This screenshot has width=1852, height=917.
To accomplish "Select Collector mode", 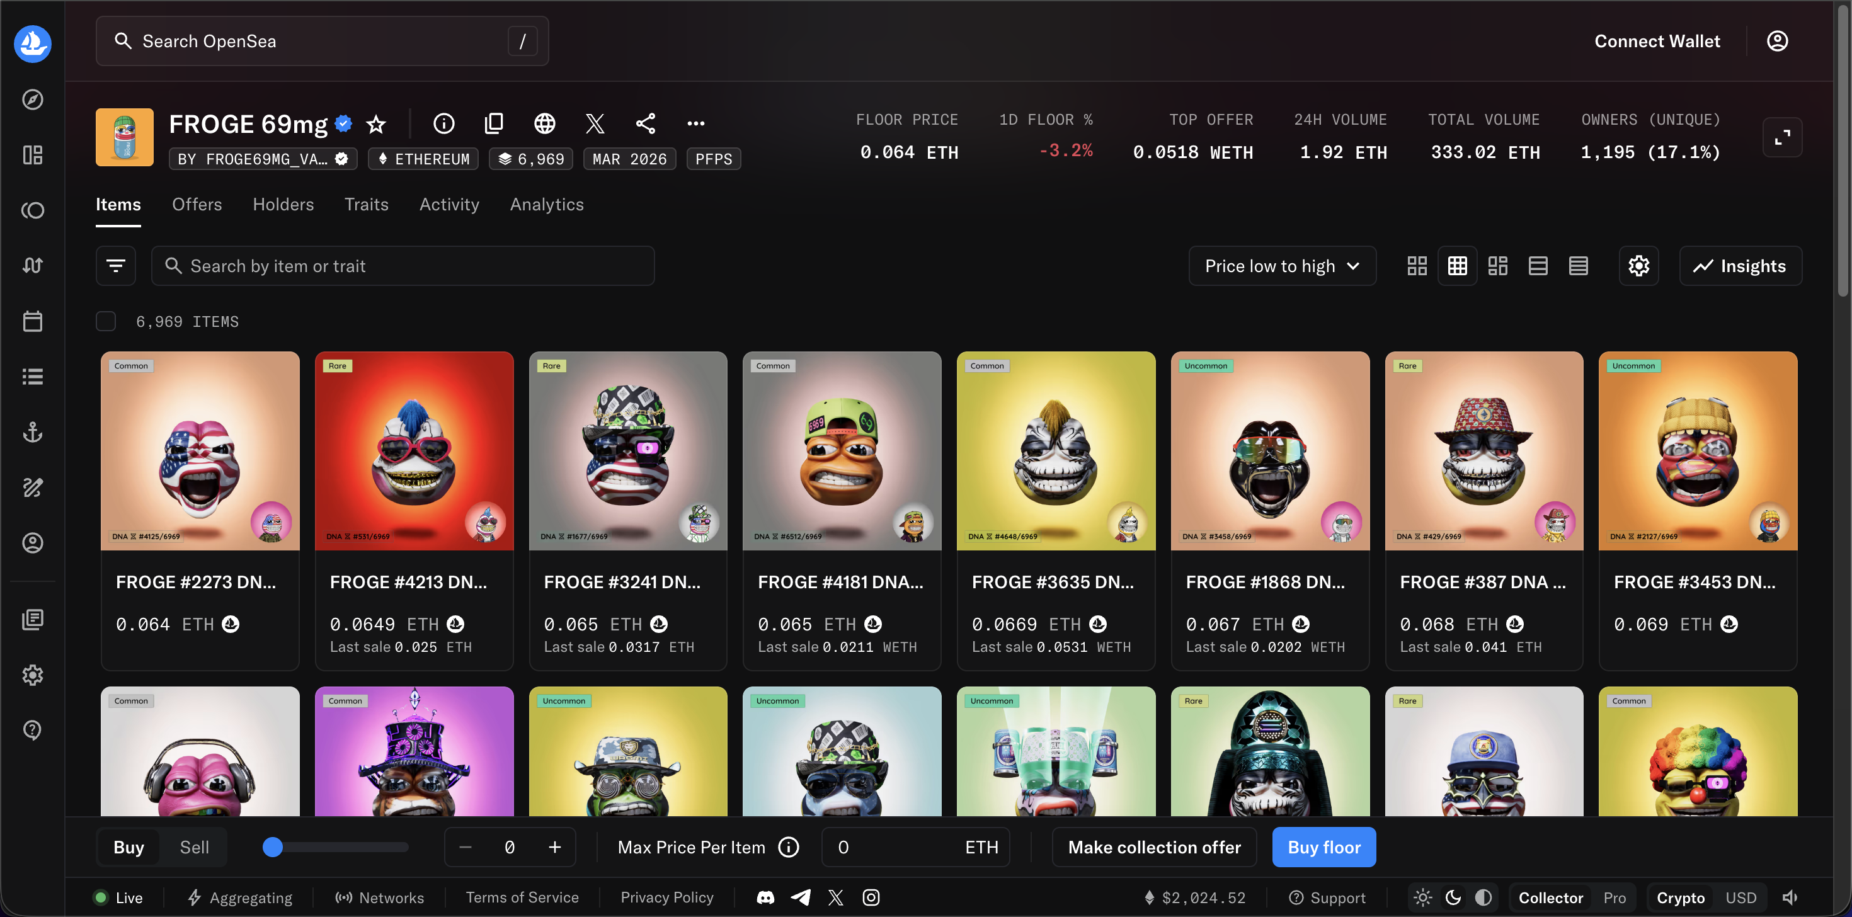I will (x=1551, y=897).
